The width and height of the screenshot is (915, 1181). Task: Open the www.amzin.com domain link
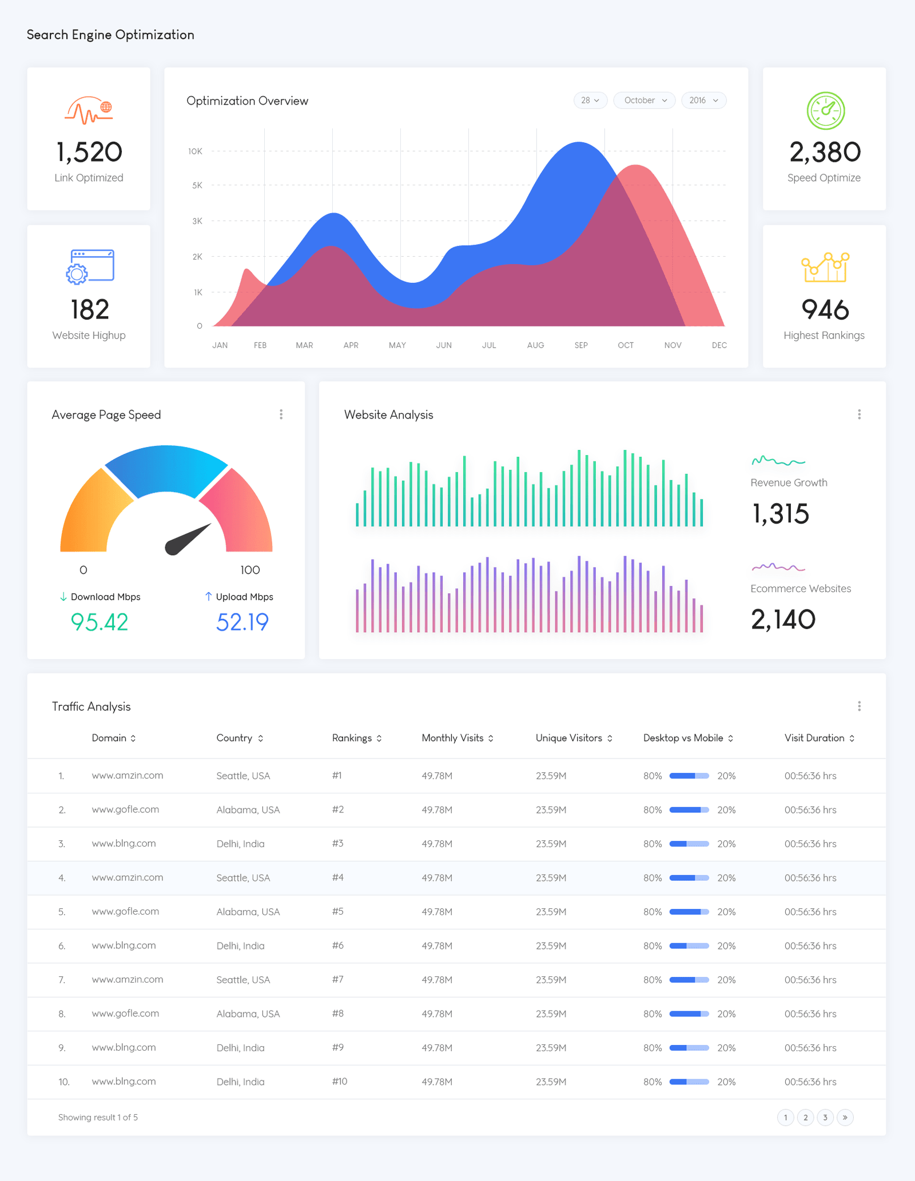point(127,776)
